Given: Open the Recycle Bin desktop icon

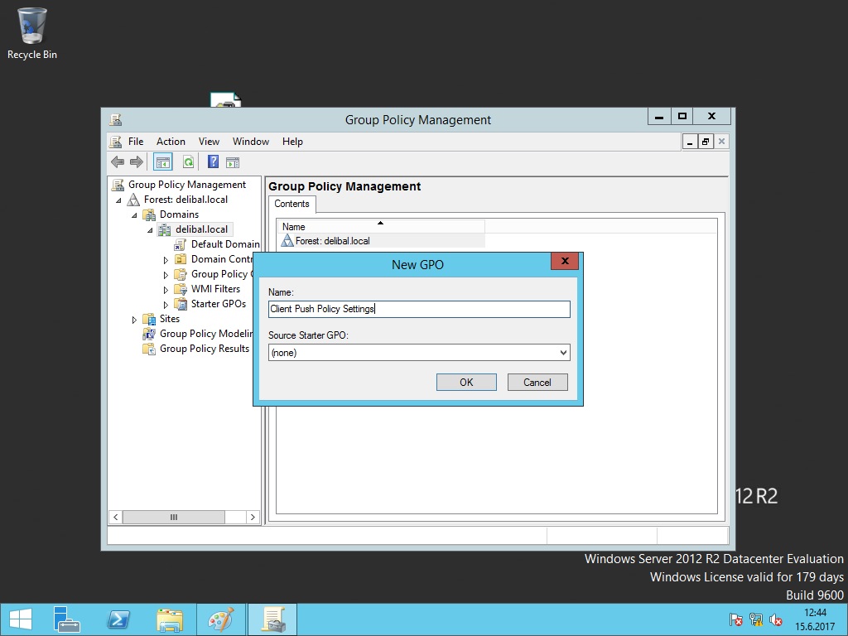Looking at the screenshot, I should click(x=32, y=33).
